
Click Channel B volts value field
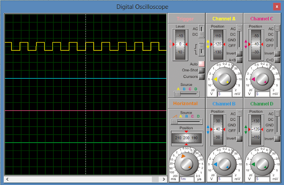click(x=225, y=179)
